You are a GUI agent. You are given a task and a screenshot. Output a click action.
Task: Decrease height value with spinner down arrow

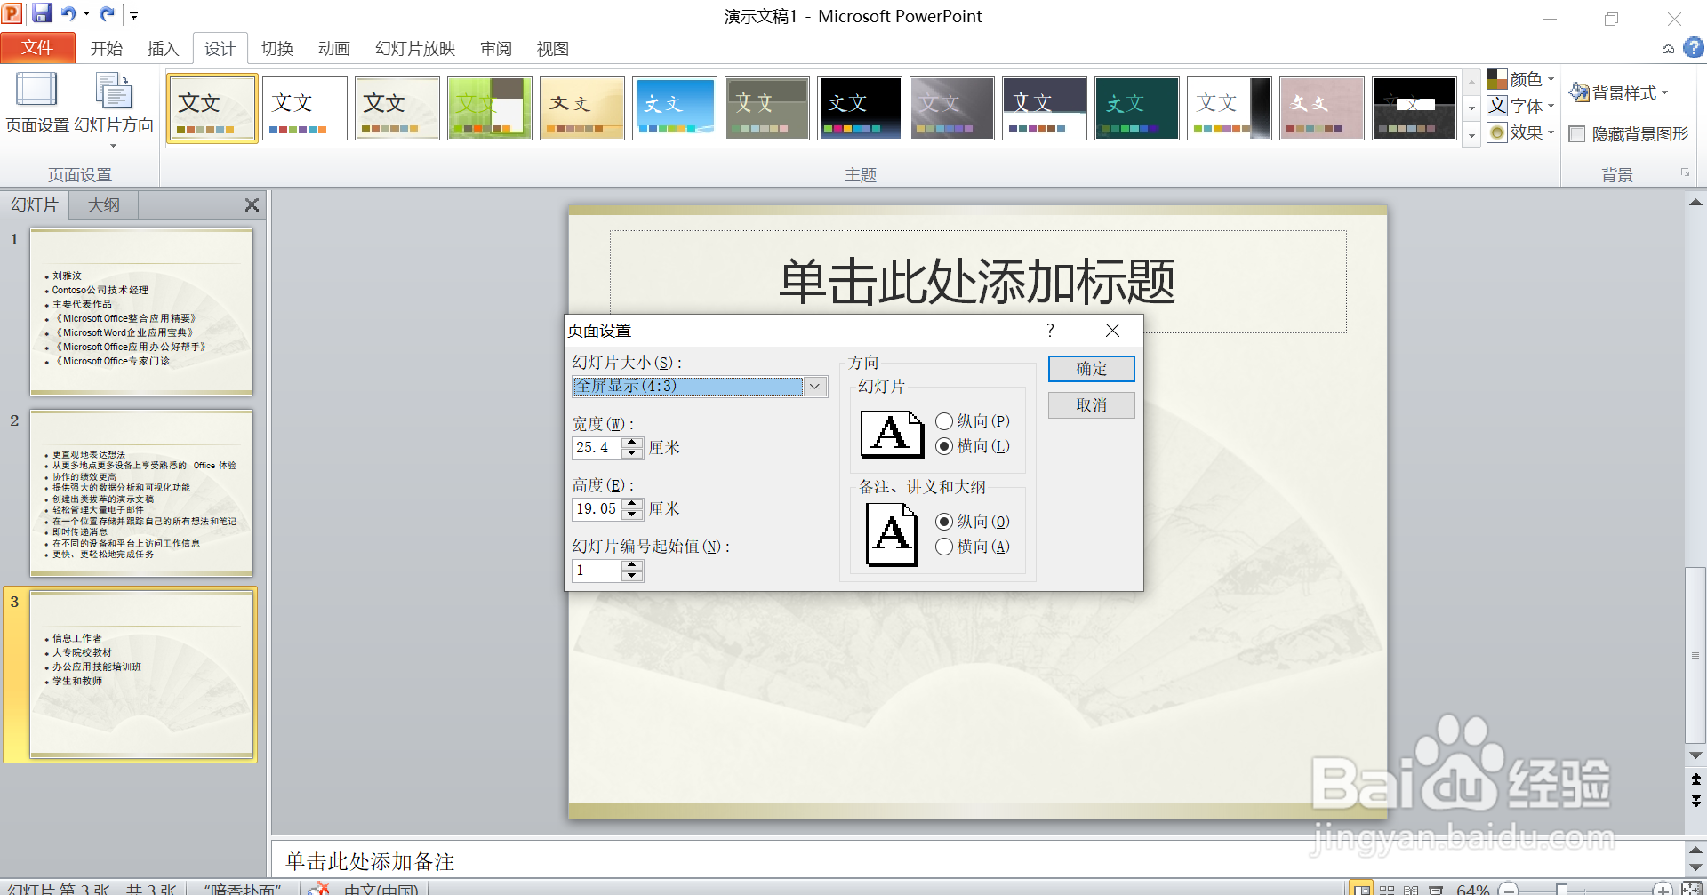coord(632,515)
